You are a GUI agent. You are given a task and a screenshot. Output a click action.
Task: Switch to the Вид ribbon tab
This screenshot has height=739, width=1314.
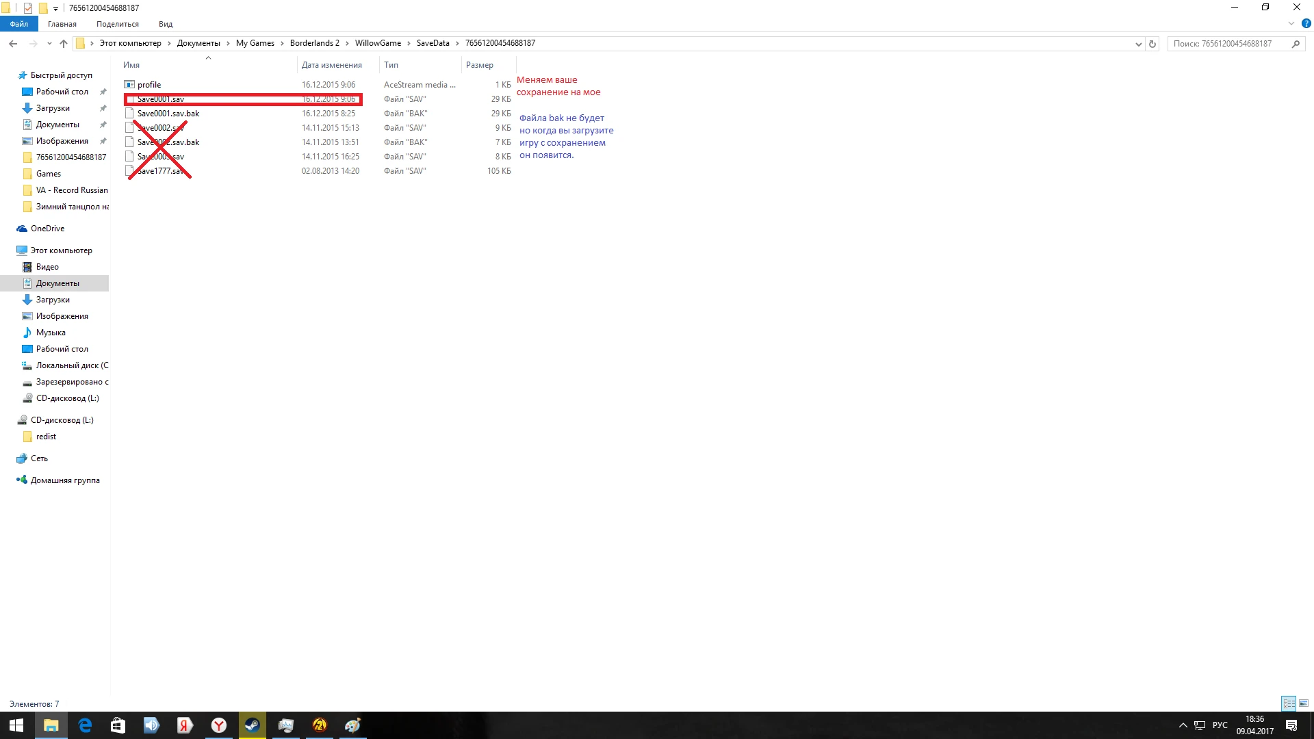tap(166, 24)
